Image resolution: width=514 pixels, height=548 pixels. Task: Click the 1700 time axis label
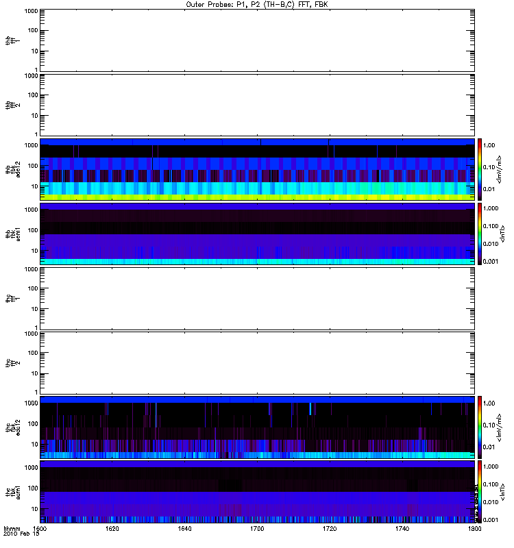point(257,528)
